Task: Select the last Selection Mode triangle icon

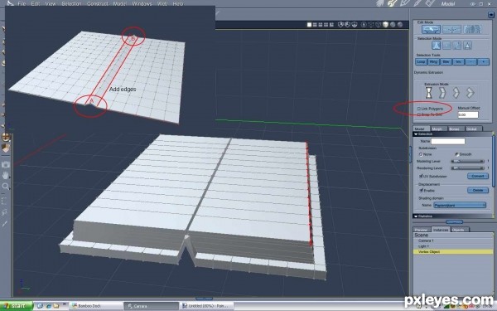Action: (467, 46)
